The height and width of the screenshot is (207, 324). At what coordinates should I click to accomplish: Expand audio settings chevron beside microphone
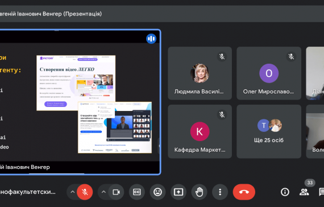(73, 192)
